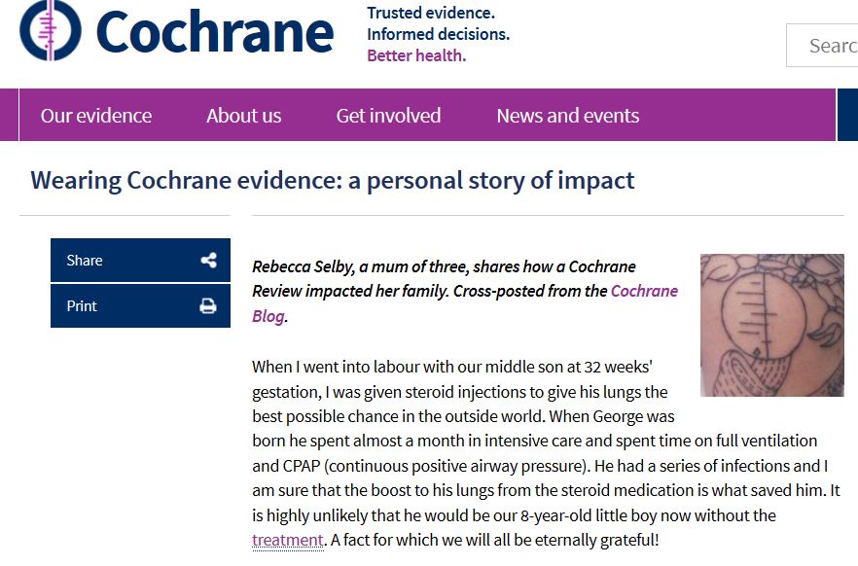Click the Print button label
Screen dimensions: 858x566
click(82, 305)
